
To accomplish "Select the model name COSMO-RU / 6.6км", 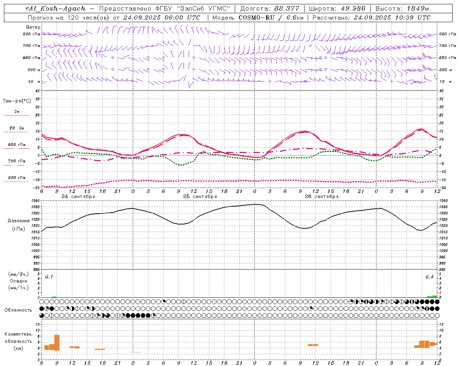I will (x=271, y=18).
